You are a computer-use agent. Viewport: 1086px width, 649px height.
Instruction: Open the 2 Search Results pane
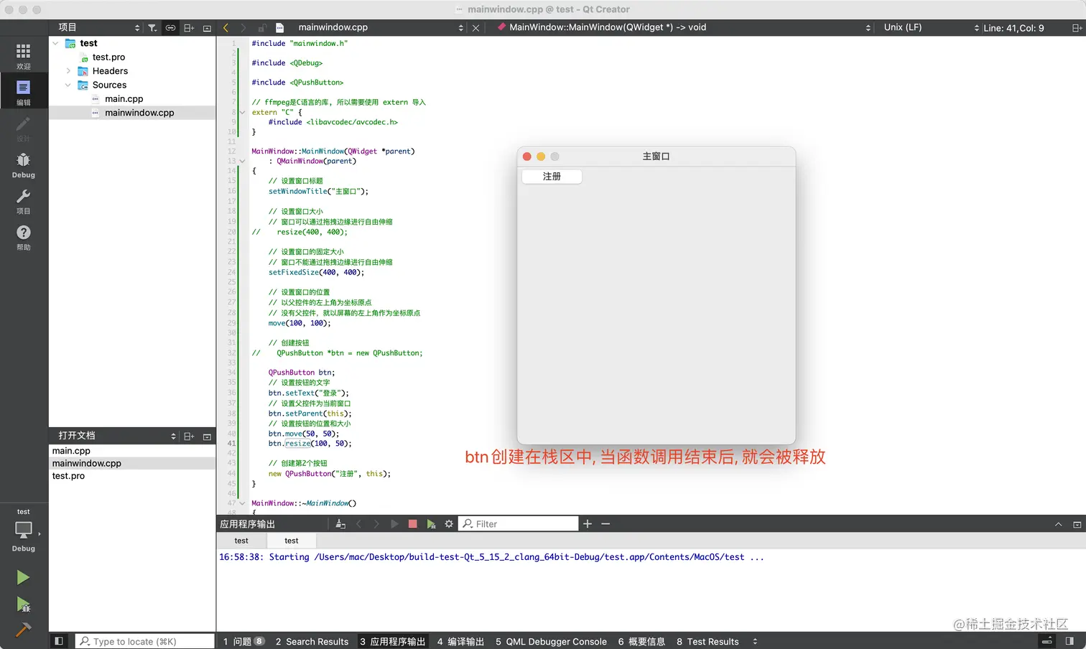(312, 641)
